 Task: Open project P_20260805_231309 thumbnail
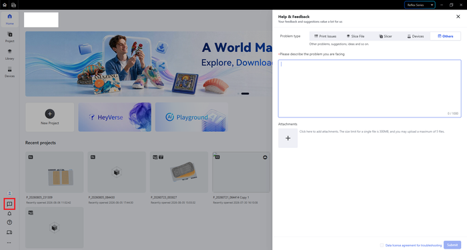pyautogui.click(x=55, y=172)
